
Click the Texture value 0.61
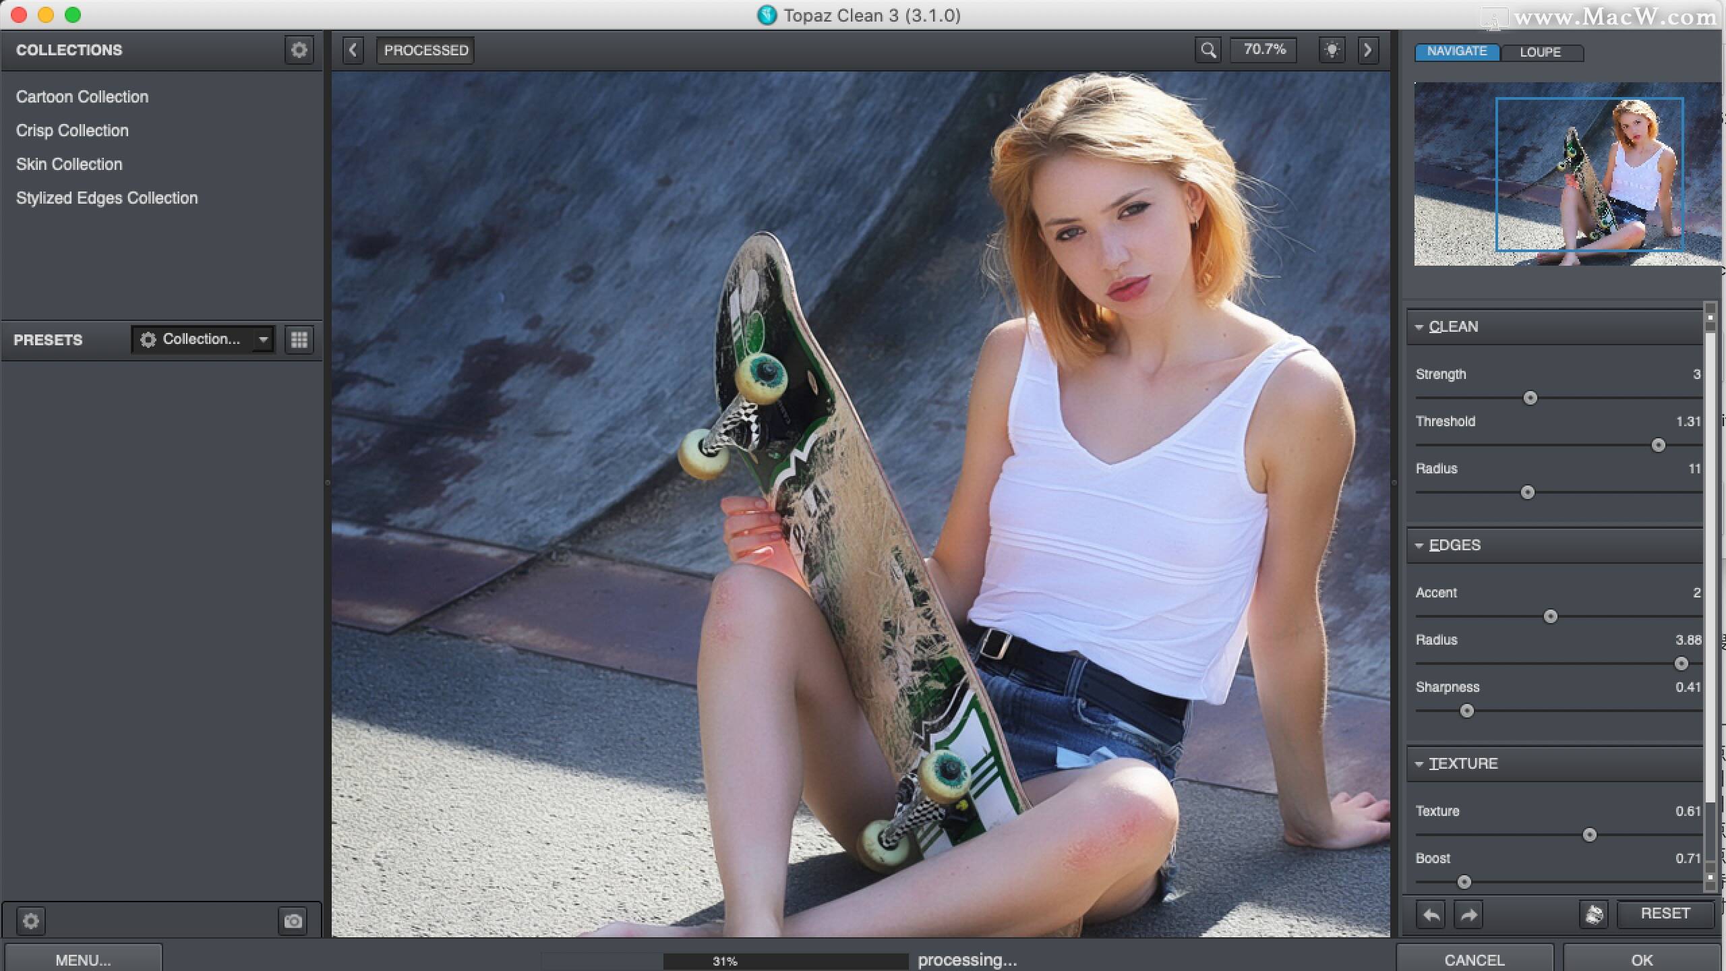pyautogui.click(x=1688, y=811)
